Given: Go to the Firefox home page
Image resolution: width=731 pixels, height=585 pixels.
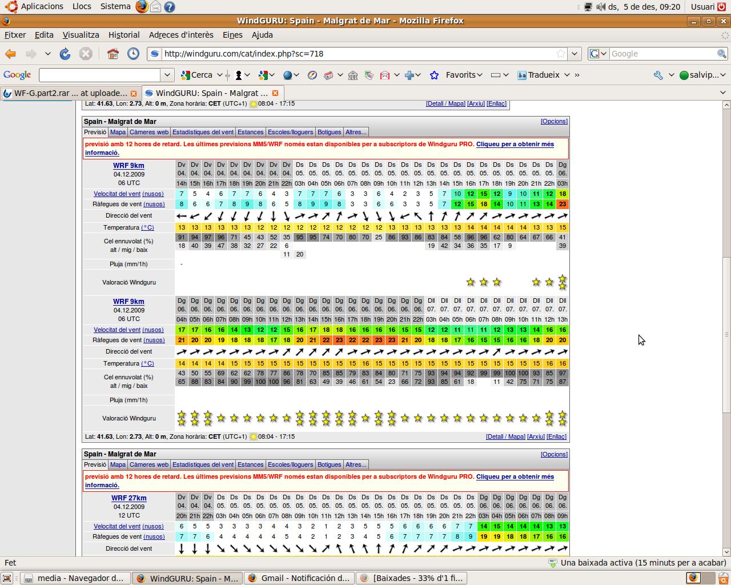Looking at the screenshot, I should pyautogui.click(x=113, y=54).
